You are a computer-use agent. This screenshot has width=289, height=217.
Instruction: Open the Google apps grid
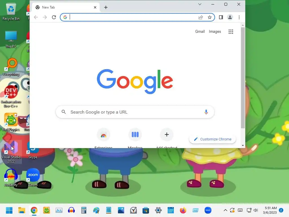(x=231, y=32)
